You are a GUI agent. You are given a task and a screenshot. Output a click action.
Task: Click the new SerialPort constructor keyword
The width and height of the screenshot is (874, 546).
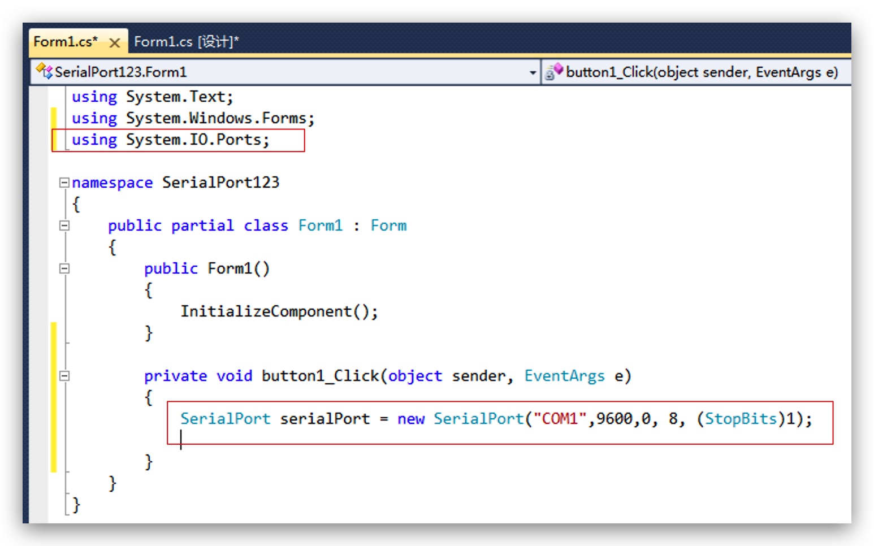tap(412, 419)
